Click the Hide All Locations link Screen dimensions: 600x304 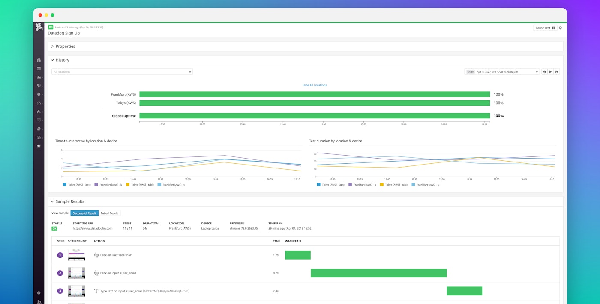(x=315, y=85)
